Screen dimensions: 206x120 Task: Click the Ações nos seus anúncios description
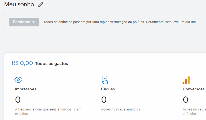120,109
